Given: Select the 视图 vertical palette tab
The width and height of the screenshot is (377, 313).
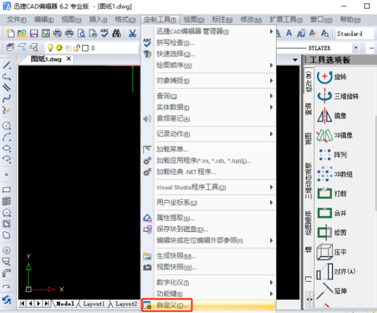Looking at the screenshot, I should [309, 139].
